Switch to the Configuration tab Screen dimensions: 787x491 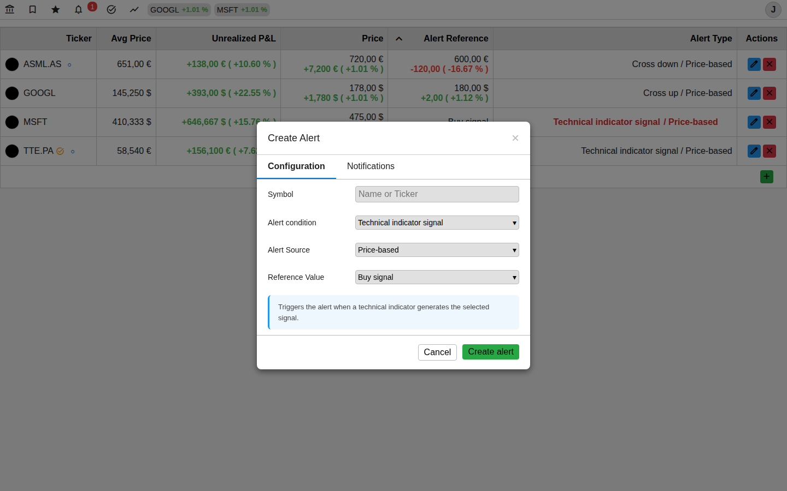coord(296,166)
